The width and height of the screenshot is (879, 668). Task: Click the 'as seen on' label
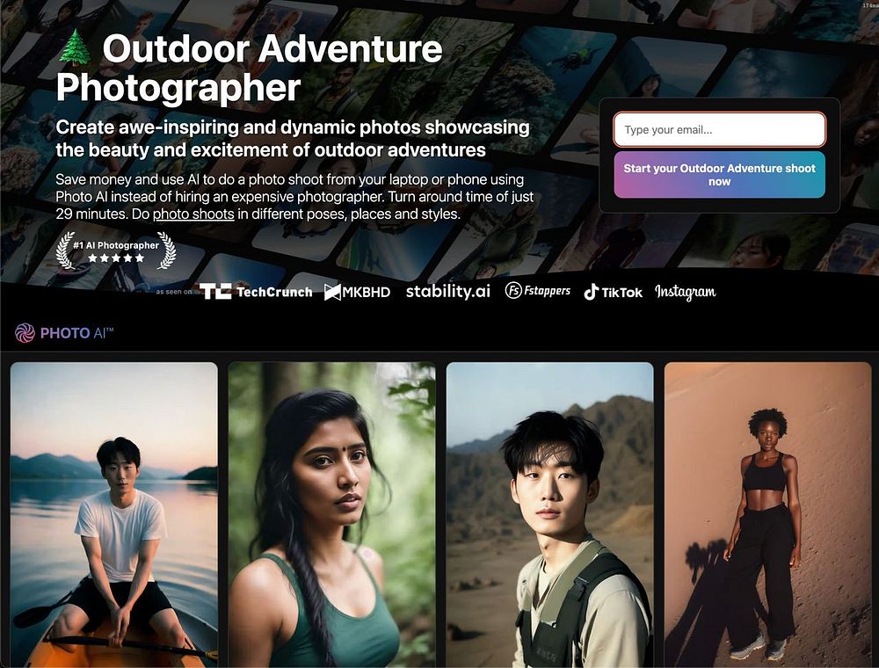point(174,292)
